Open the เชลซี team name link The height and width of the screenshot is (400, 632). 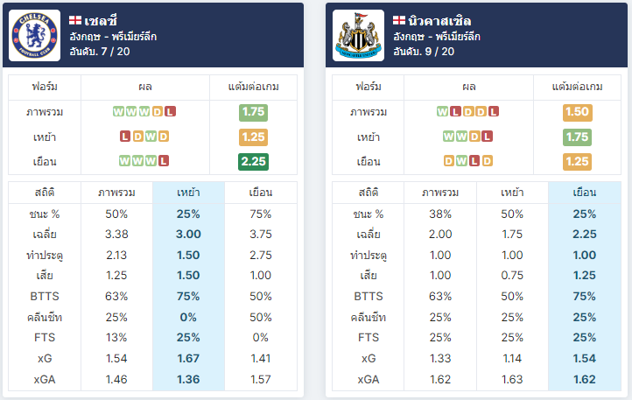click(101, 20)
